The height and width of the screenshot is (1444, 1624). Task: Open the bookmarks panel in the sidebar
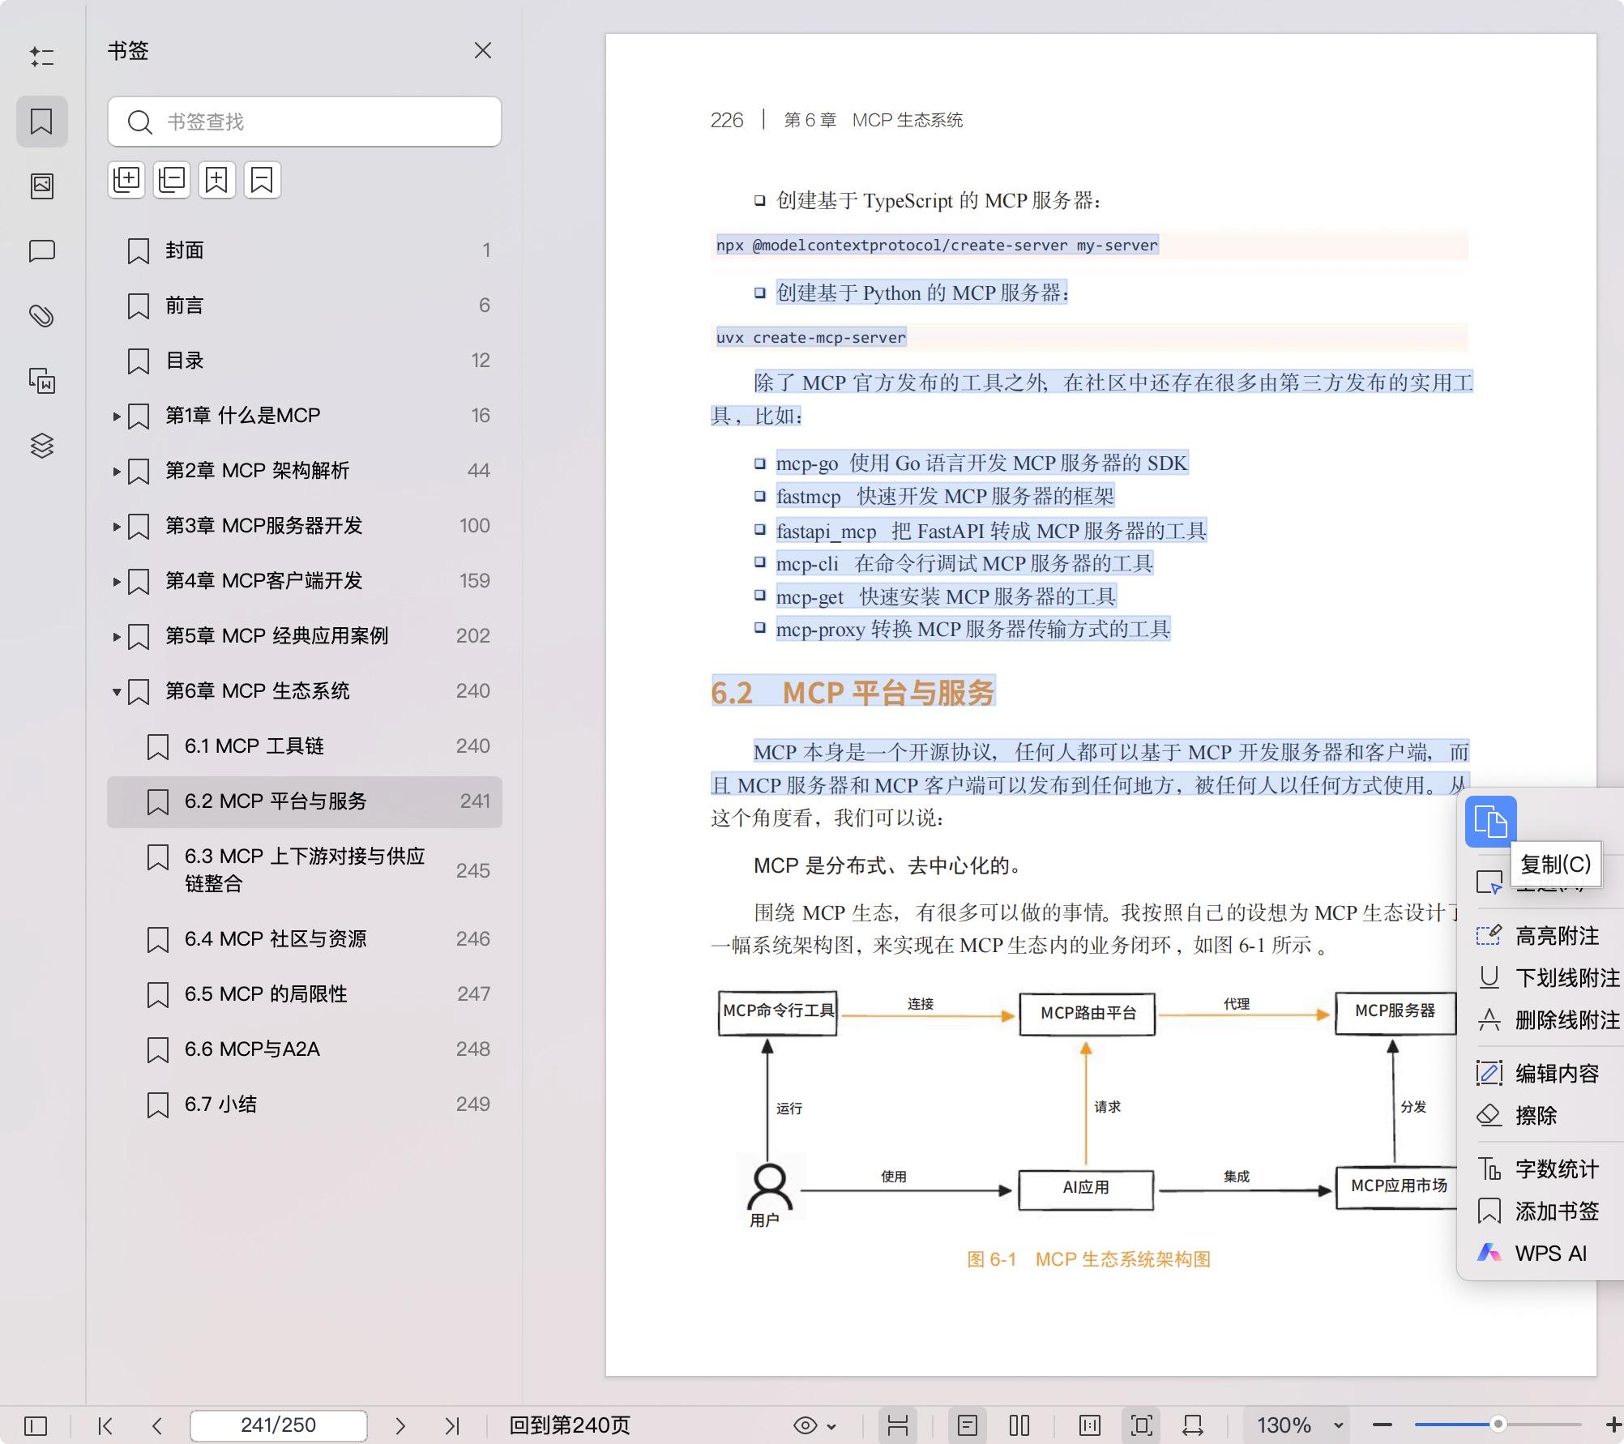click(x=42, y=122)
